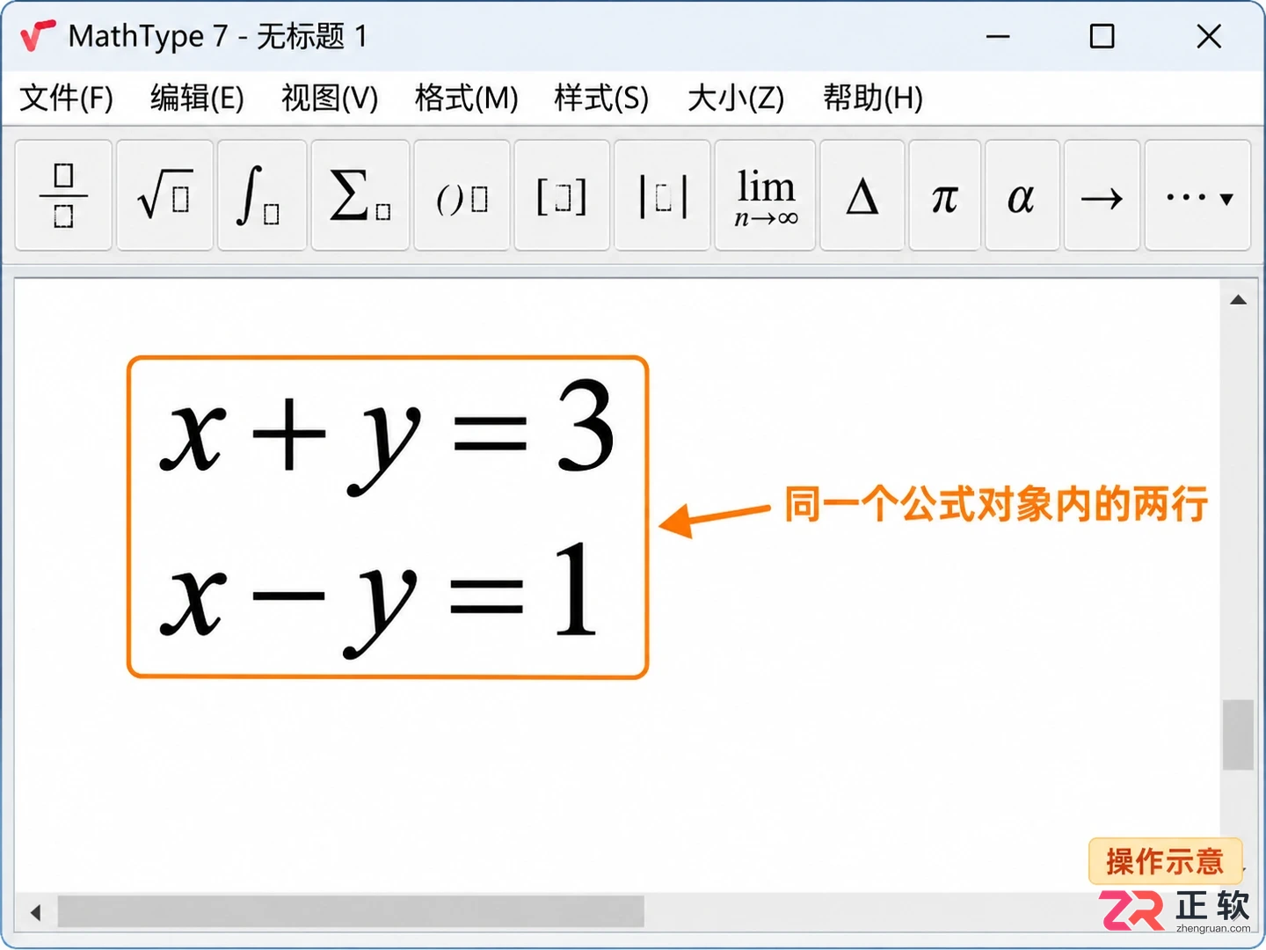
Task: Open the 格式(M) menu
Action: click(x=466, y=98)
